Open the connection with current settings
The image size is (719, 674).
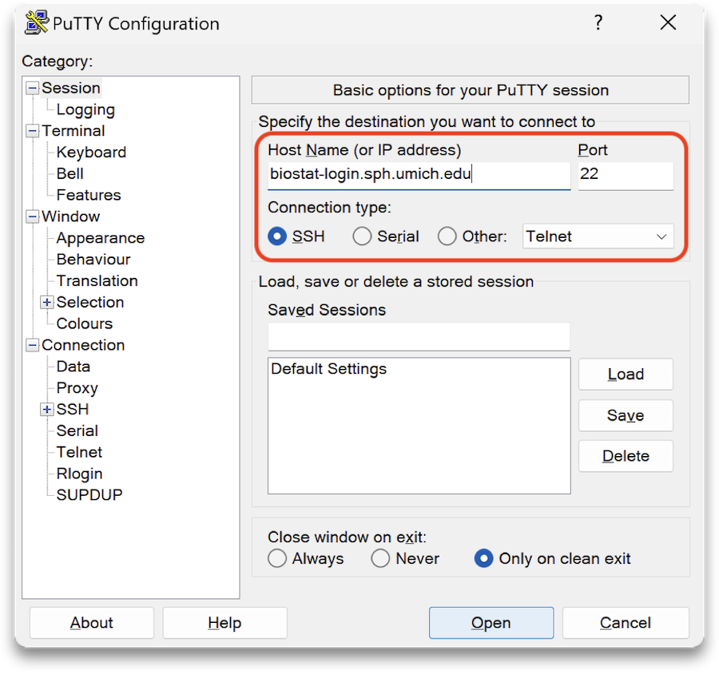(491, 623)
